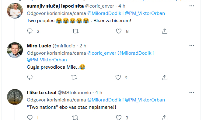Reply to the coric_enver tweet
Screen dimensions: 206x120
tap(30, 31)
